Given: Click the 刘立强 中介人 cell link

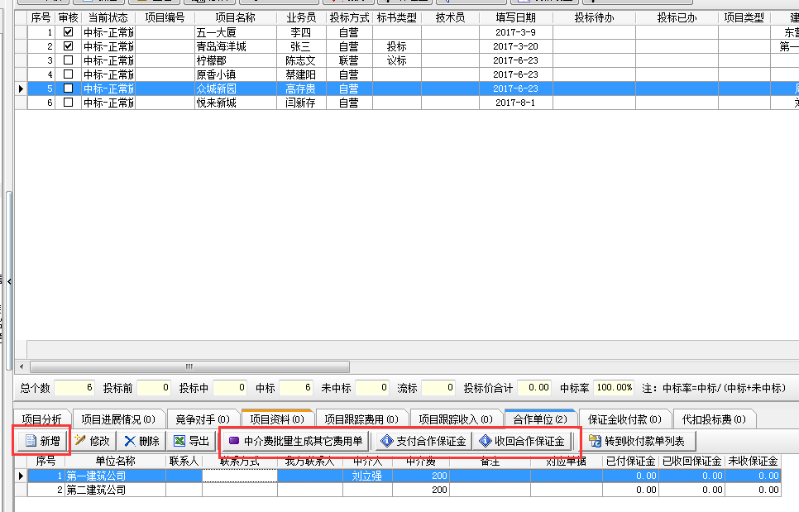Looking at the screenshot, I should point(367,476).
